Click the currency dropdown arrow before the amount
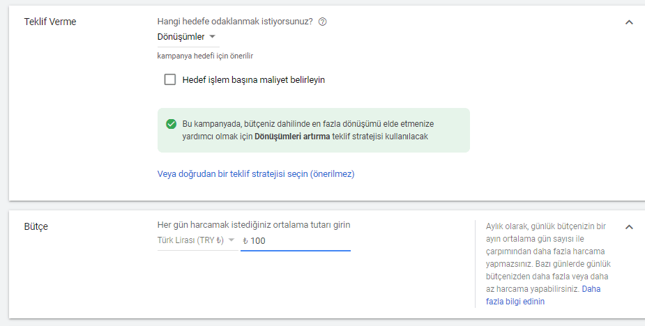This screenshot has height=326, width=645. point(231,241)
